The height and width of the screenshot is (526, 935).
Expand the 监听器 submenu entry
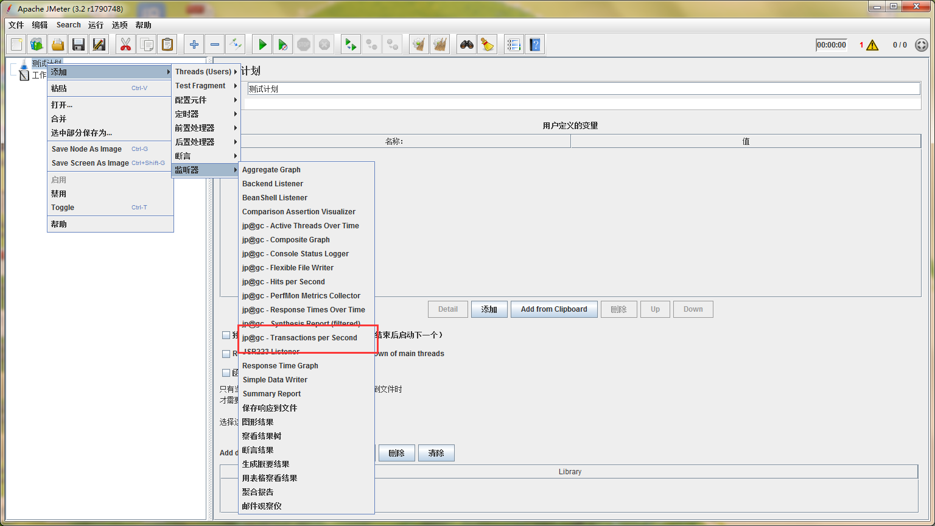click(206, 170)
